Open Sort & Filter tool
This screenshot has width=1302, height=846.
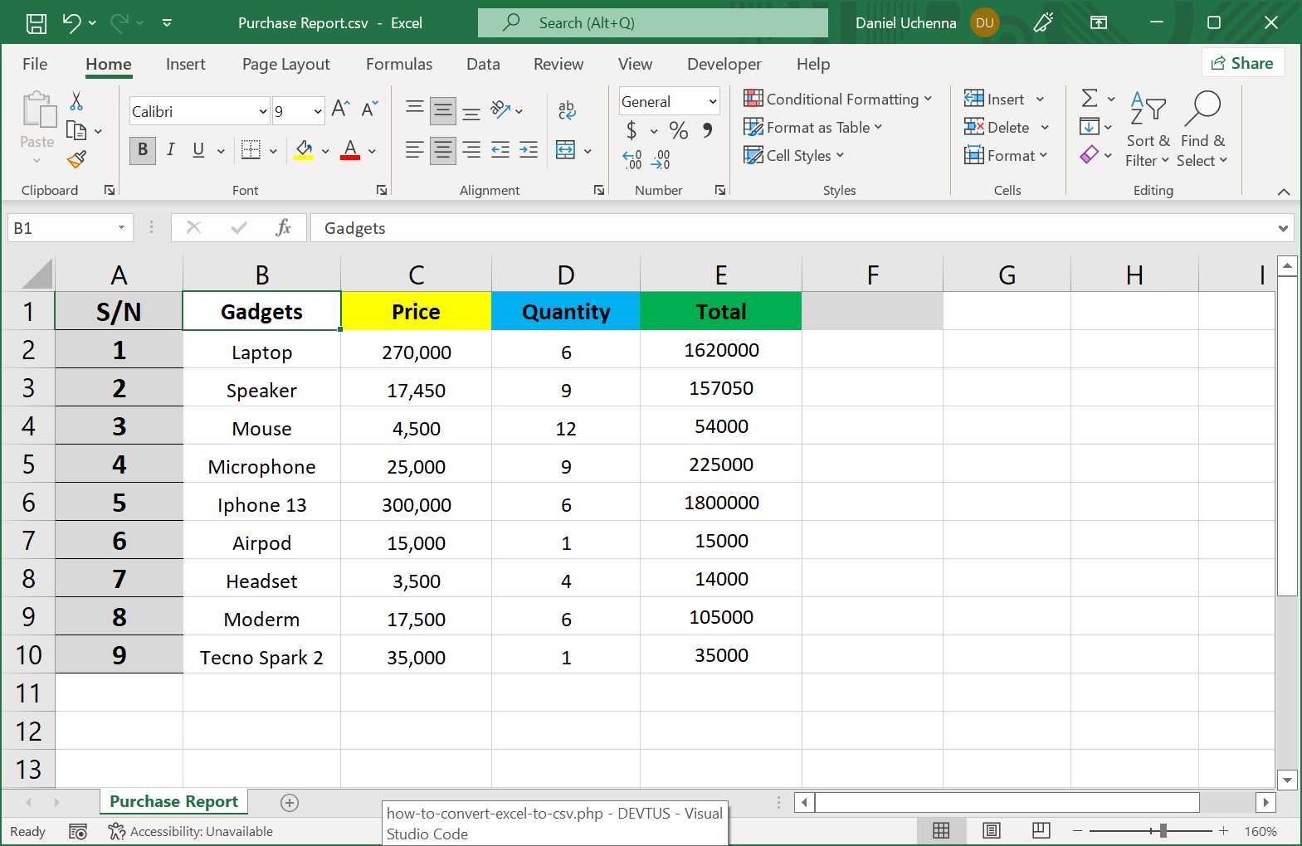point(1148,129)
